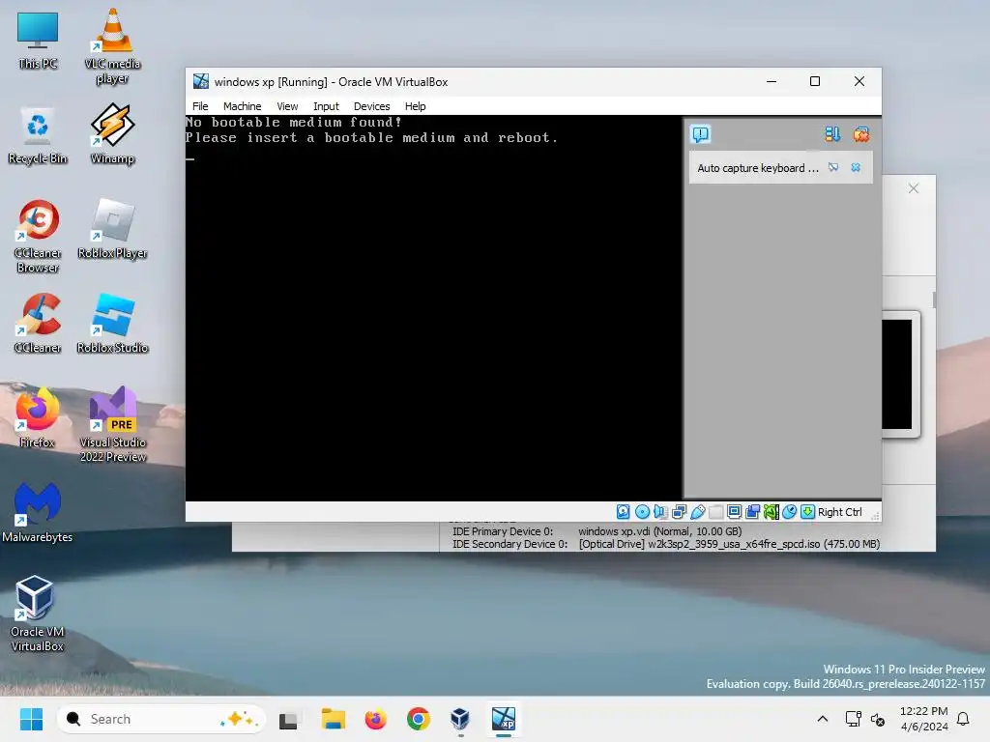The image size is (990, 742).
Task: Minimize the windows xp VirtualBox window
Action: point(772,81)
